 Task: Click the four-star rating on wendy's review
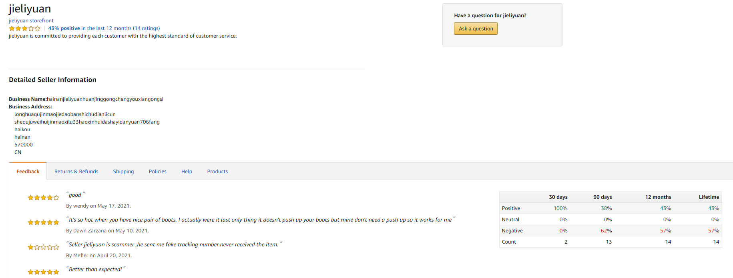point(43,198)
